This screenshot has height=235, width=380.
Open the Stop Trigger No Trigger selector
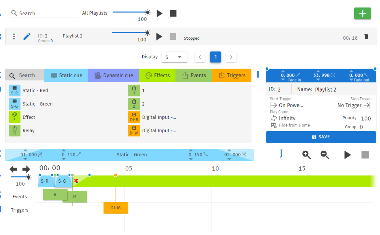[x=354, y=105]
